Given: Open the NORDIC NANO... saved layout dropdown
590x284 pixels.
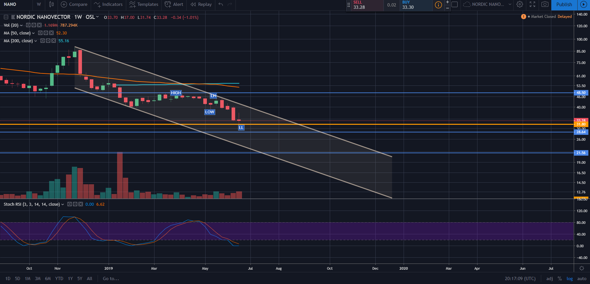Looking at the screenshot, I should point(487,4).
